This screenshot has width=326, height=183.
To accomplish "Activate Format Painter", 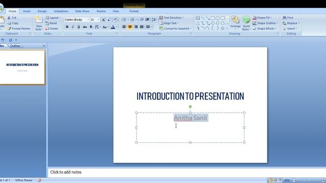I will tap(19, 28).
